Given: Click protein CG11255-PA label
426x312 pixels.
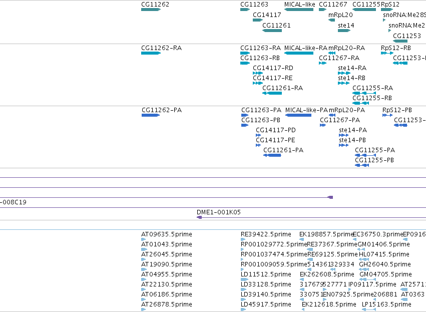Looking at the screenshot, I should click(375, 150).
